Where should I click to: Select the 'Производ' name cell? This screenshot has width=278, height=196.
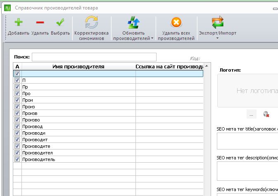[x=78, y=126]
